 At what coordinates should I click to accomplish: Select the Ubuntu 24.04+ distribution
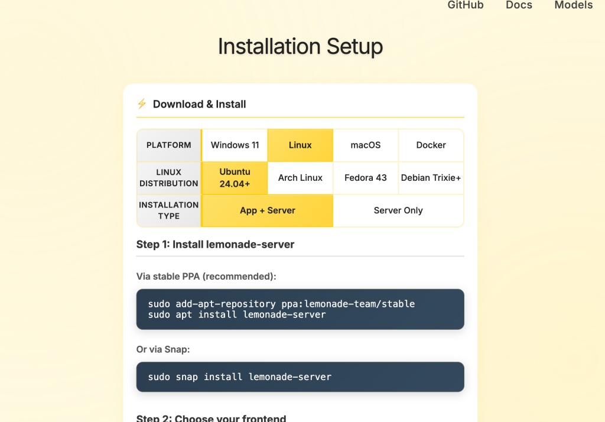tap(235, 178)
